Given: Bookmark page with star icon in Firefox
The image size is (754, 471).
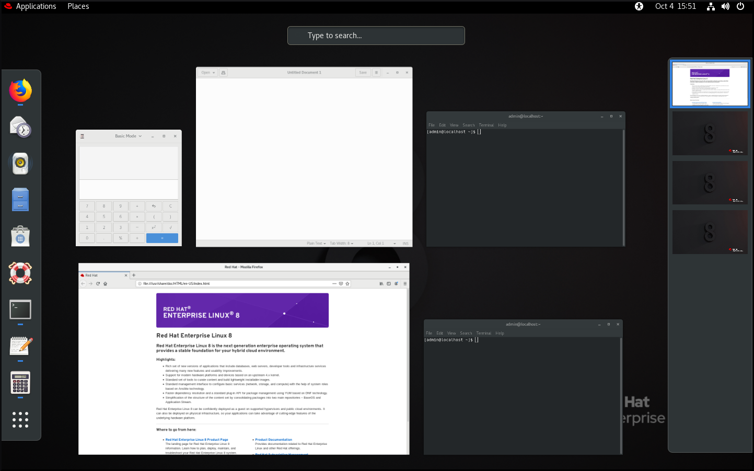Looking at the screenshot, I should pos(347,284).
